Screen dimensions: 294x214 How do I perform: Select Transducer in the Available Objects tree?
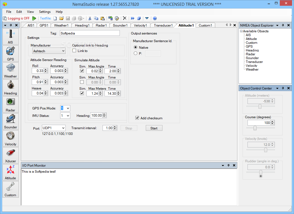click(x=254, y=62)
